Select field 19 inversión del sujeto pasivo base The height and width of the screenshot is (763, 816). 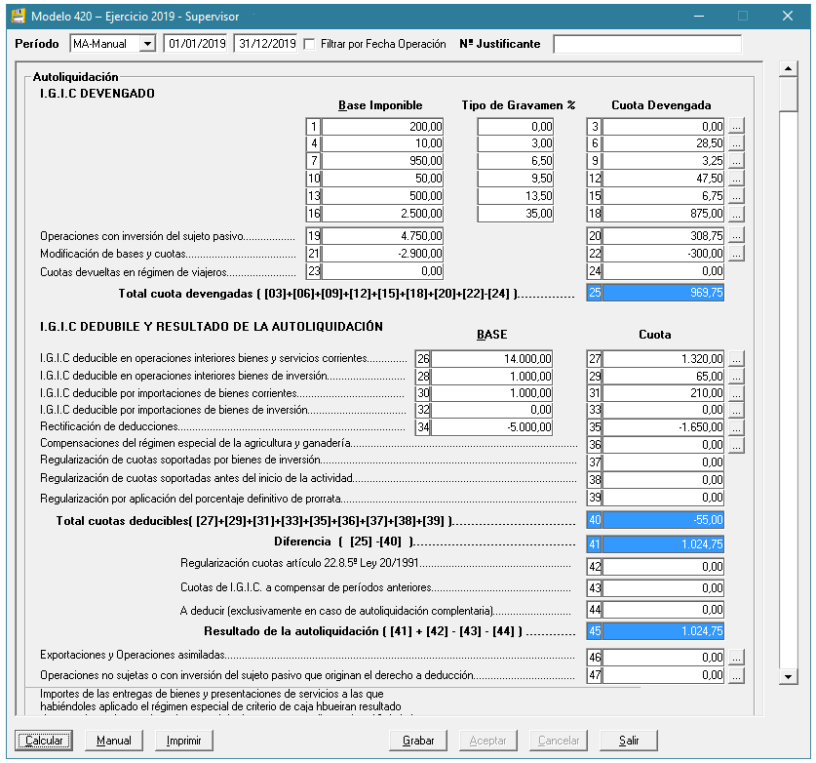[382, 236]
